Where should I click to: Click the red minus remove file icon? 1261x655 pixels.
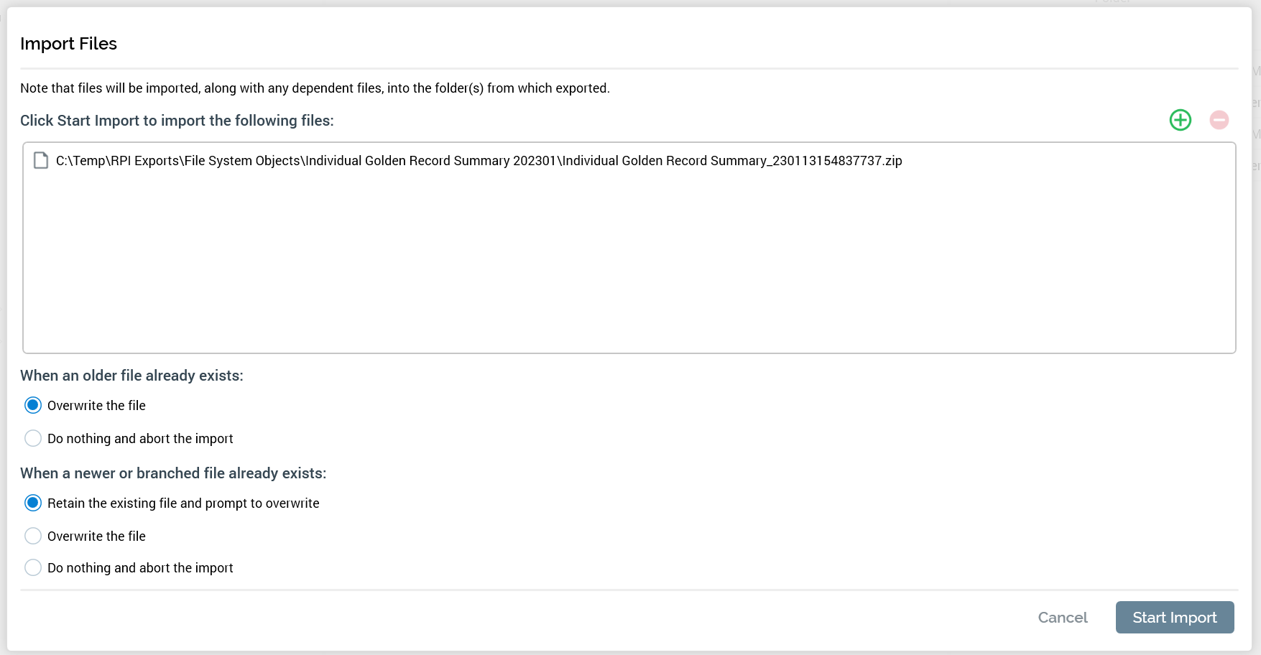pyautogui.click(x=1219, y=120)
